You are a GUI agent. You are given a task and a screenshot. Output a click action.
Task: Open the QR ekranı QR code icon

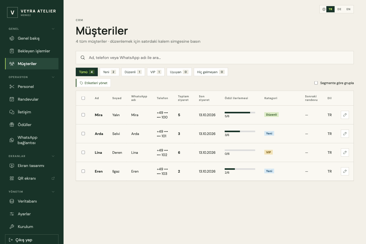[x=12, y=178]
